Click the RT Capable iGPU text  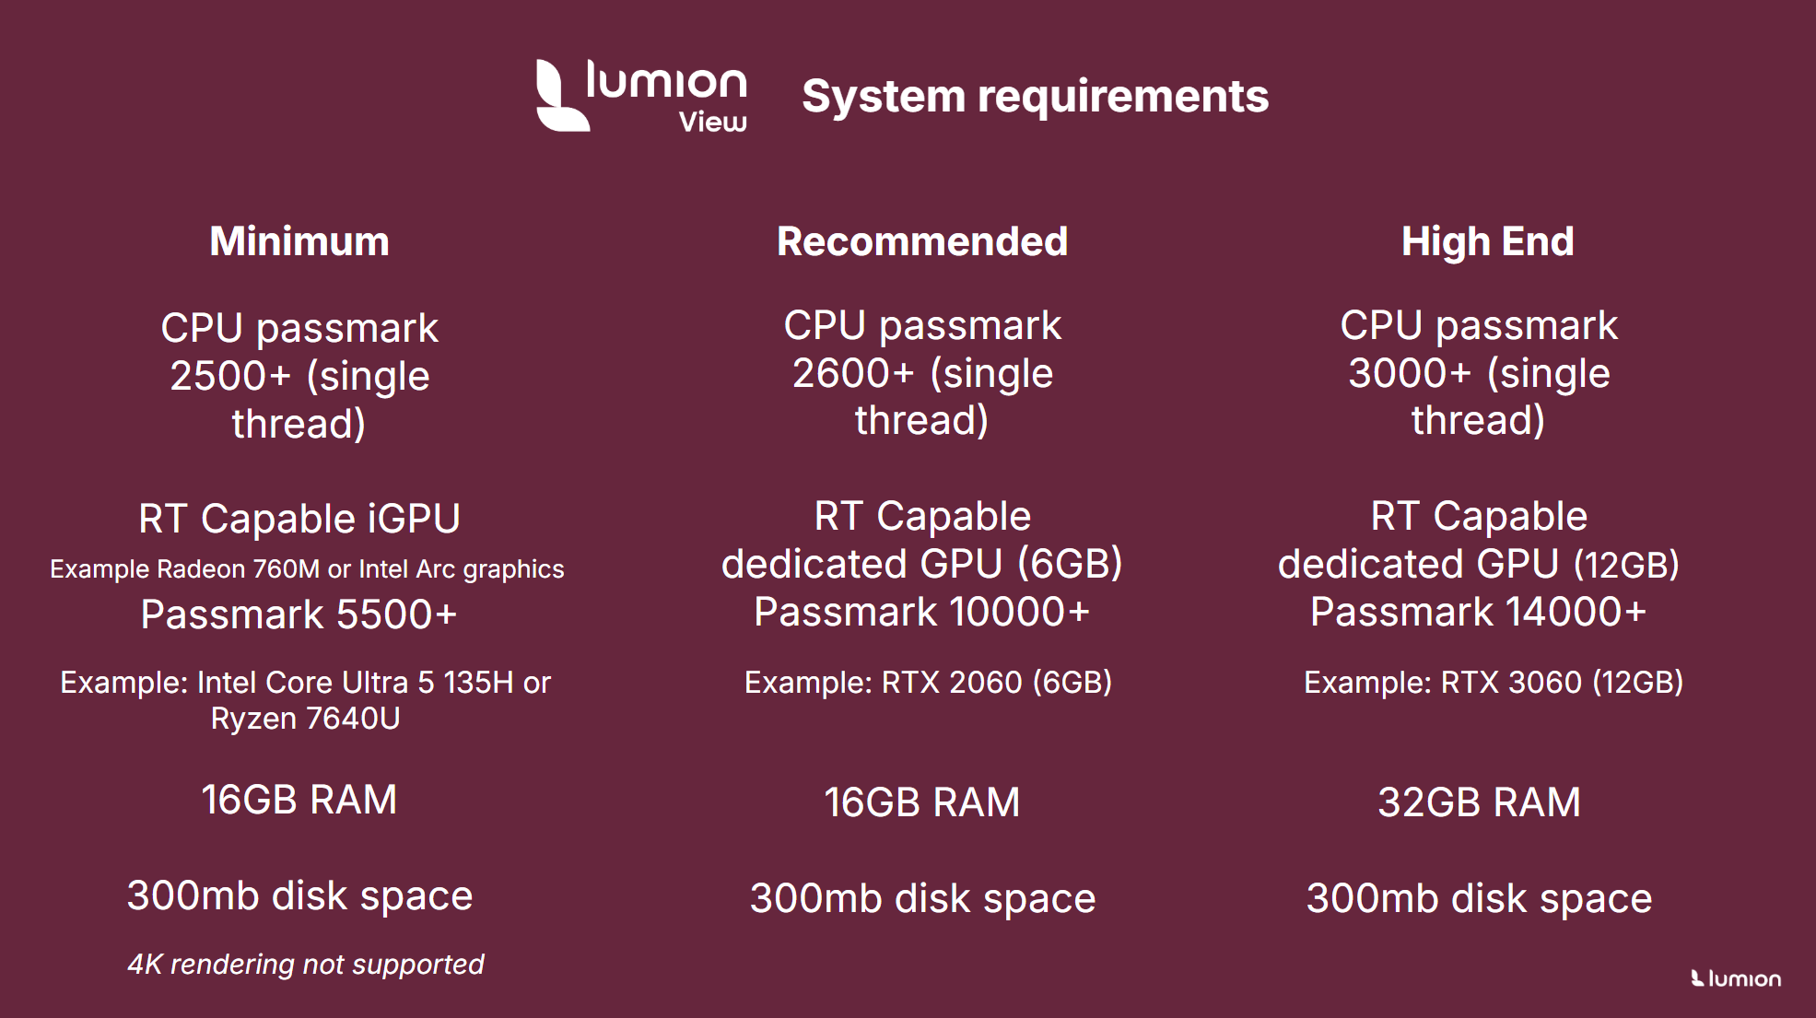[299, 519]
